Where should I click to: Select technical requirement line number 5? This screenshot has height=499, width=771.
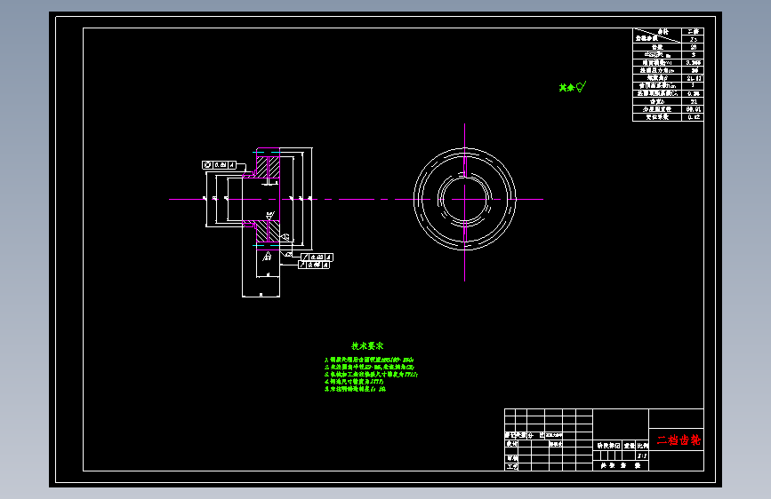355,389
